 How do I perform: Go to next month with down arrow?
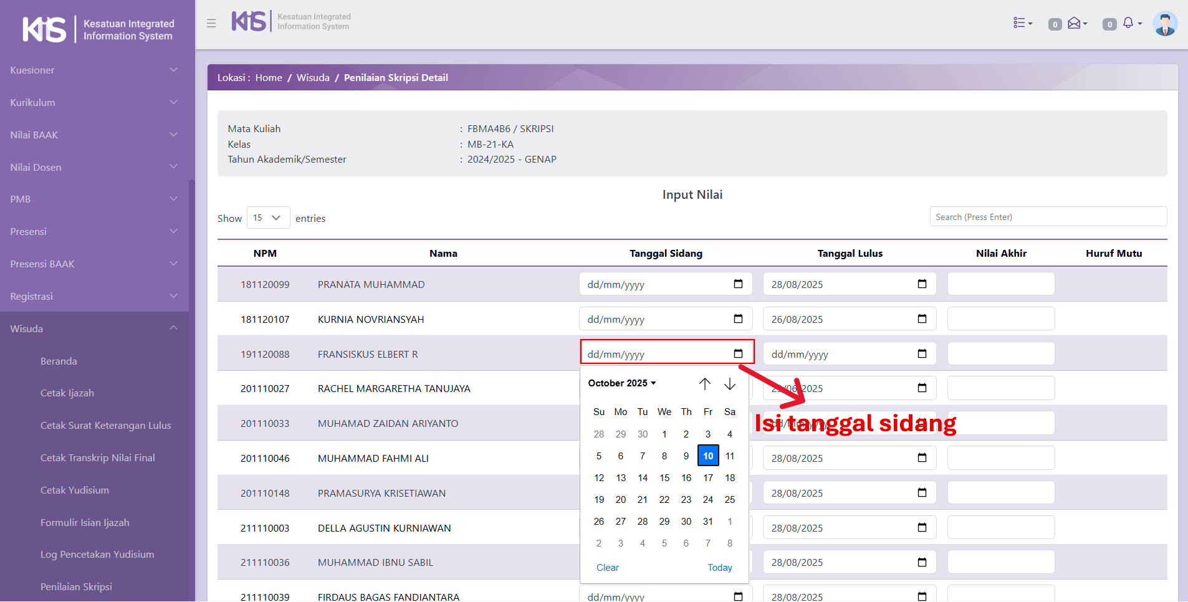tap(729, 384)
